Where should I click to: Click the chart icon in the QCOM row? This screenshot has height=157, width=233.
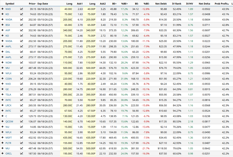[x=22, y=122]
